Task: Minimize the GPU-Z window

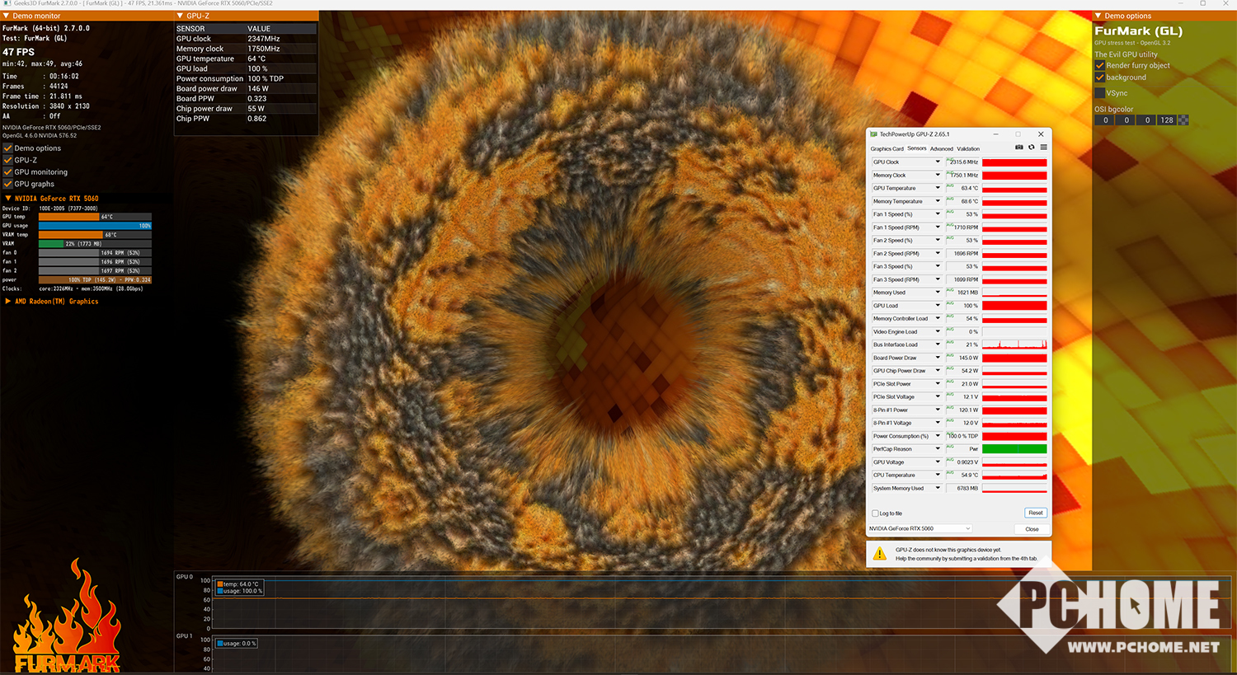Action: coord(996,134)
